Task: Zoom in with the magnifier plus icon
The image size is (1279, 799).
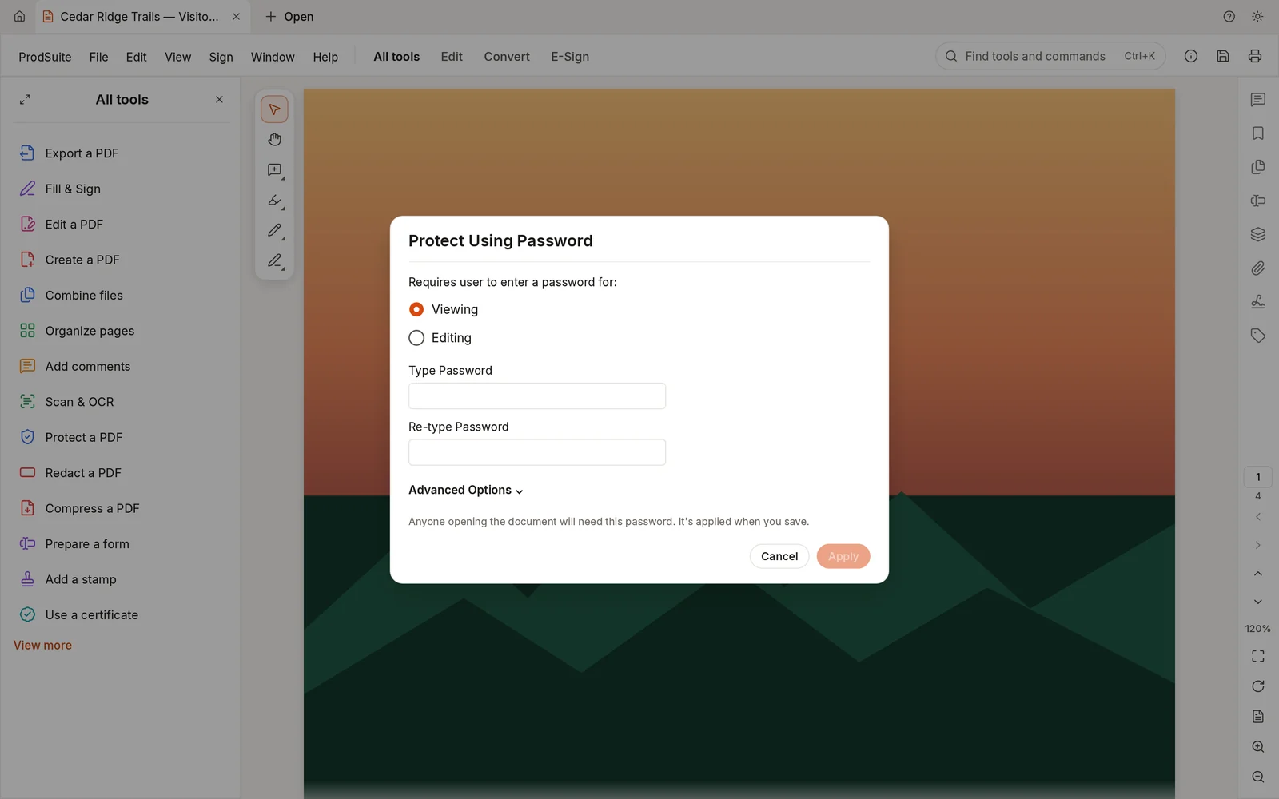Action: [1258, 747]
